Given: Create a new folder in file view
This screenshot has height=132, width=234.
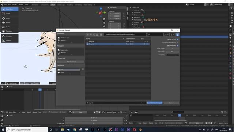Looking at the screenshot, I should pos(101,35).
